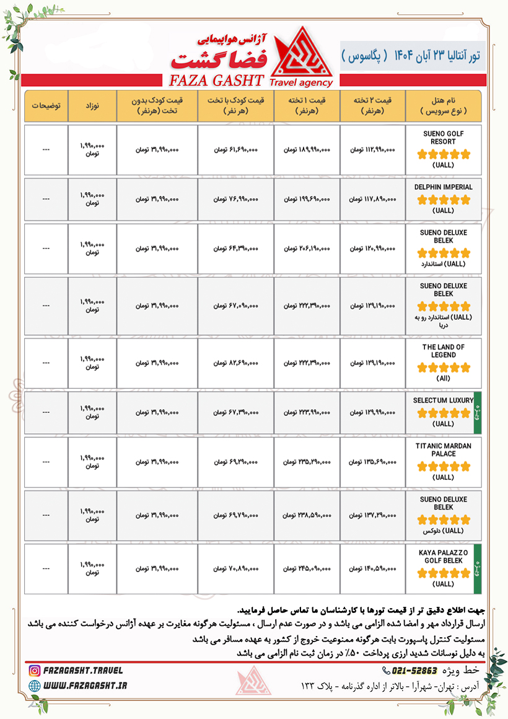Click the FAZA GASHT Travel agency text
Image resolution: width=508 pixels, height=719 pixels.
click(248, 81)
